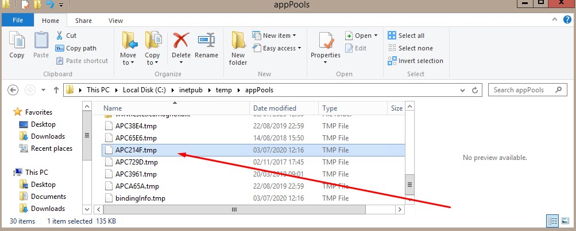Click the Open ribbon button
Screen dimensions: 576x231
(x=361, y=36)
